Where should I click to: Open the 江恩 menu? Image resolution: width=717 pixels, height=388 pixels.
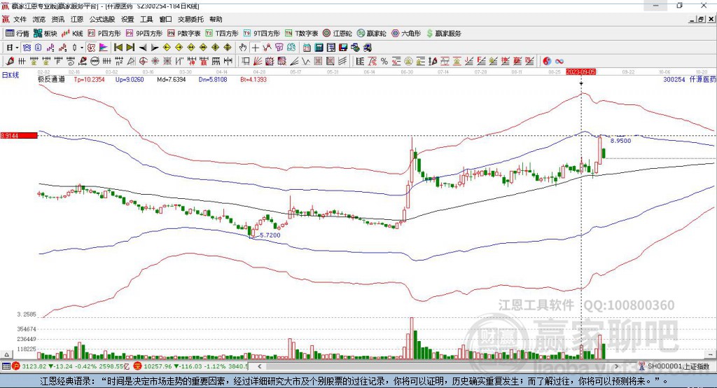tap(77, 19)
